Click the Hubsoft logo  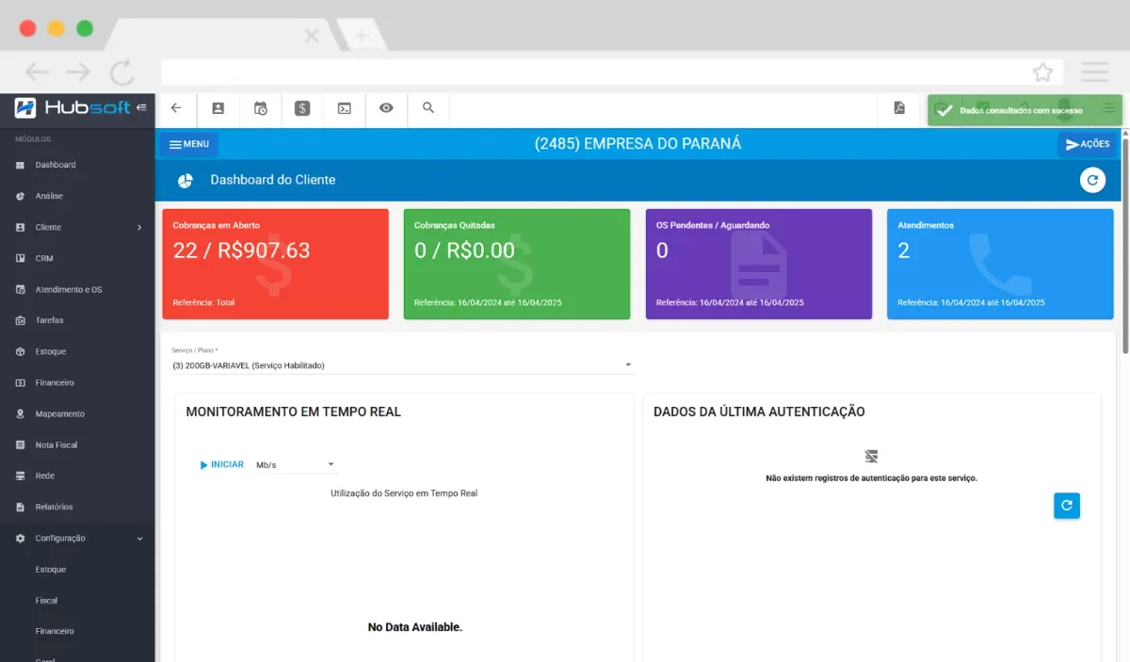(x=73, y=107)
